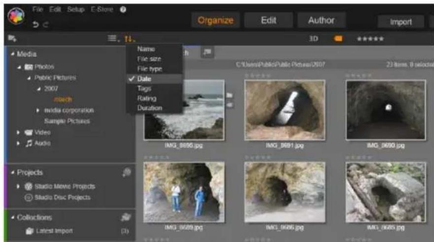Collapse the Media tree section
434x242 pixels.
click(x=12, y=54)
